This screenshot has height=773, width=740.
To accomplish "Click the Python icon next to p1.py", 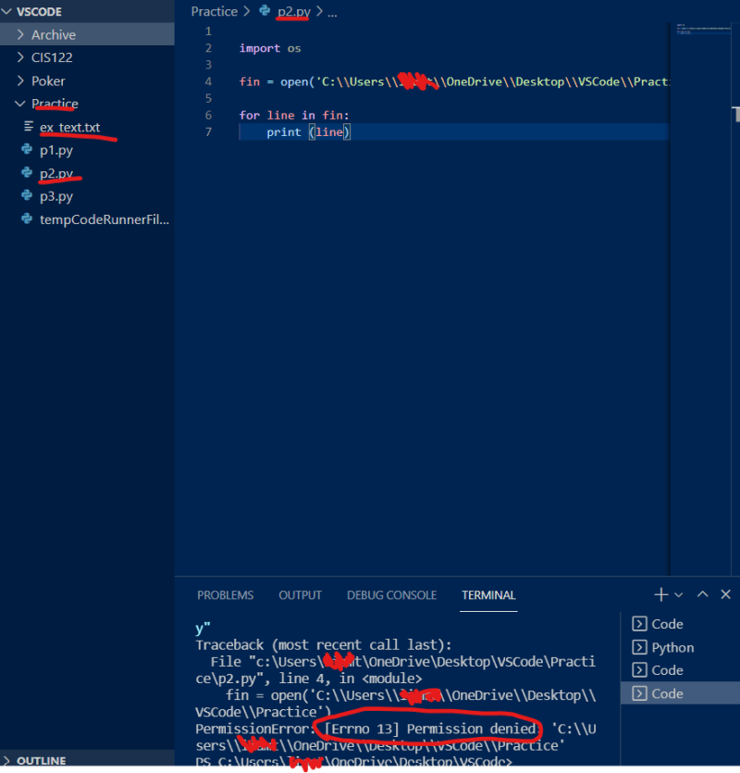I will [x=28, y=150].
